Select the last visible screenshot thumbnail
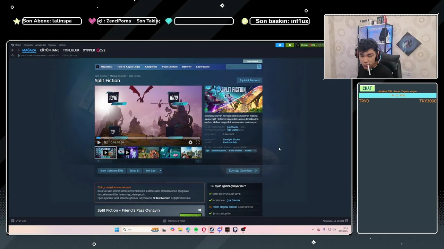Viewport: 444px width, 249px height. click(191, 153)
